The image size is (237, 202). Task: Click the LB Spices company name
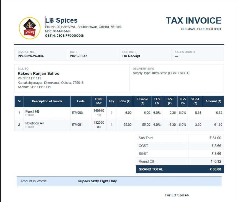pos(61,20)
